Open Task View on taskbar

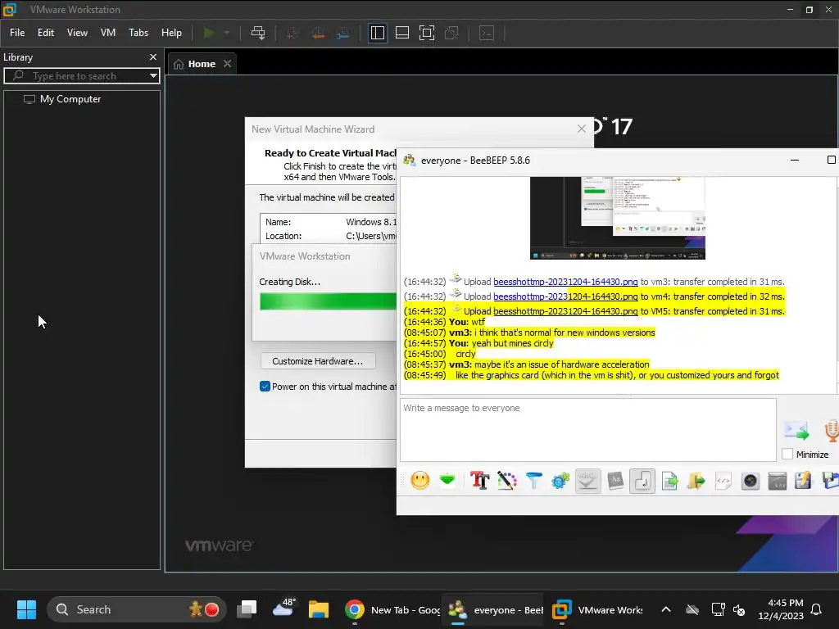pos(247,609)
